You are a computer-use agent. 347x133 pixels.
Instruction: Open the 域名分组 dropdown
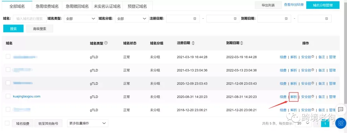pos(131,19)
